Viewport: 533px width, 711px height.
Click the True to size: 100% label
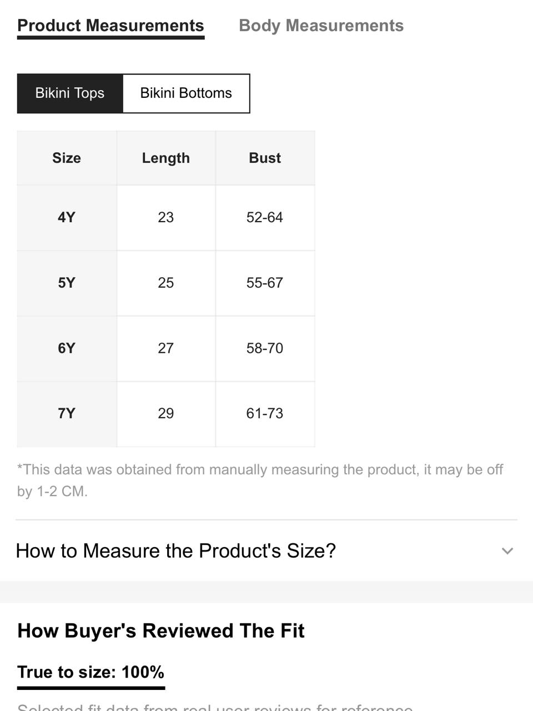click(x=91, y=672)
